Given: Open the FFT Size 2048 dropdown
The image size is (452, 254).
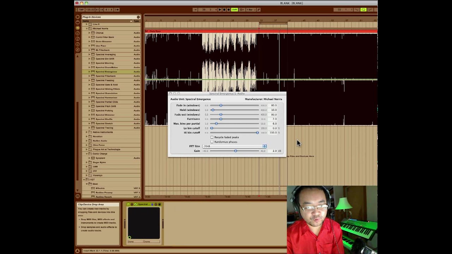Looking at the screenshot, I should click(234, 146).
